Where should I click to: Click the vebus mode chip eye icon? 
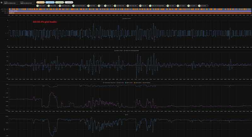pyautogui.click(x=168, y=6)
